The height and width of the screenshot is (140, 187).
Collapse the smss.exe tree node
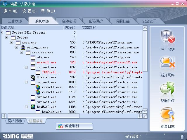point(12,42)
